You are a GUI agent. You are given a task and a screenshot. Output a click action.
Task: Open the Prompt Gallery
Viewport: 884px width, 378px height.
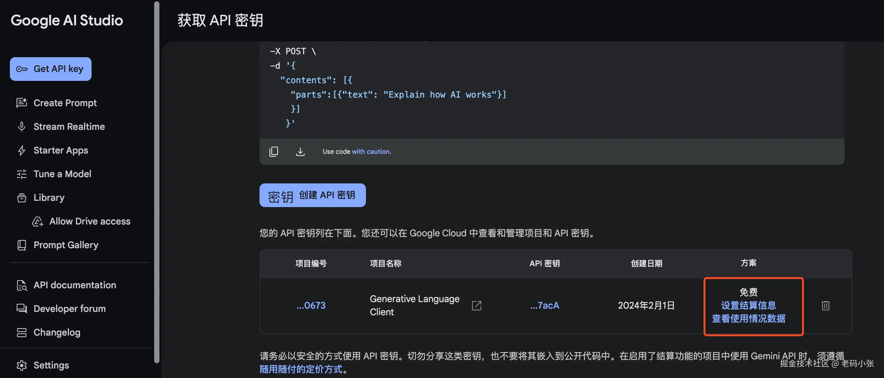66,245
